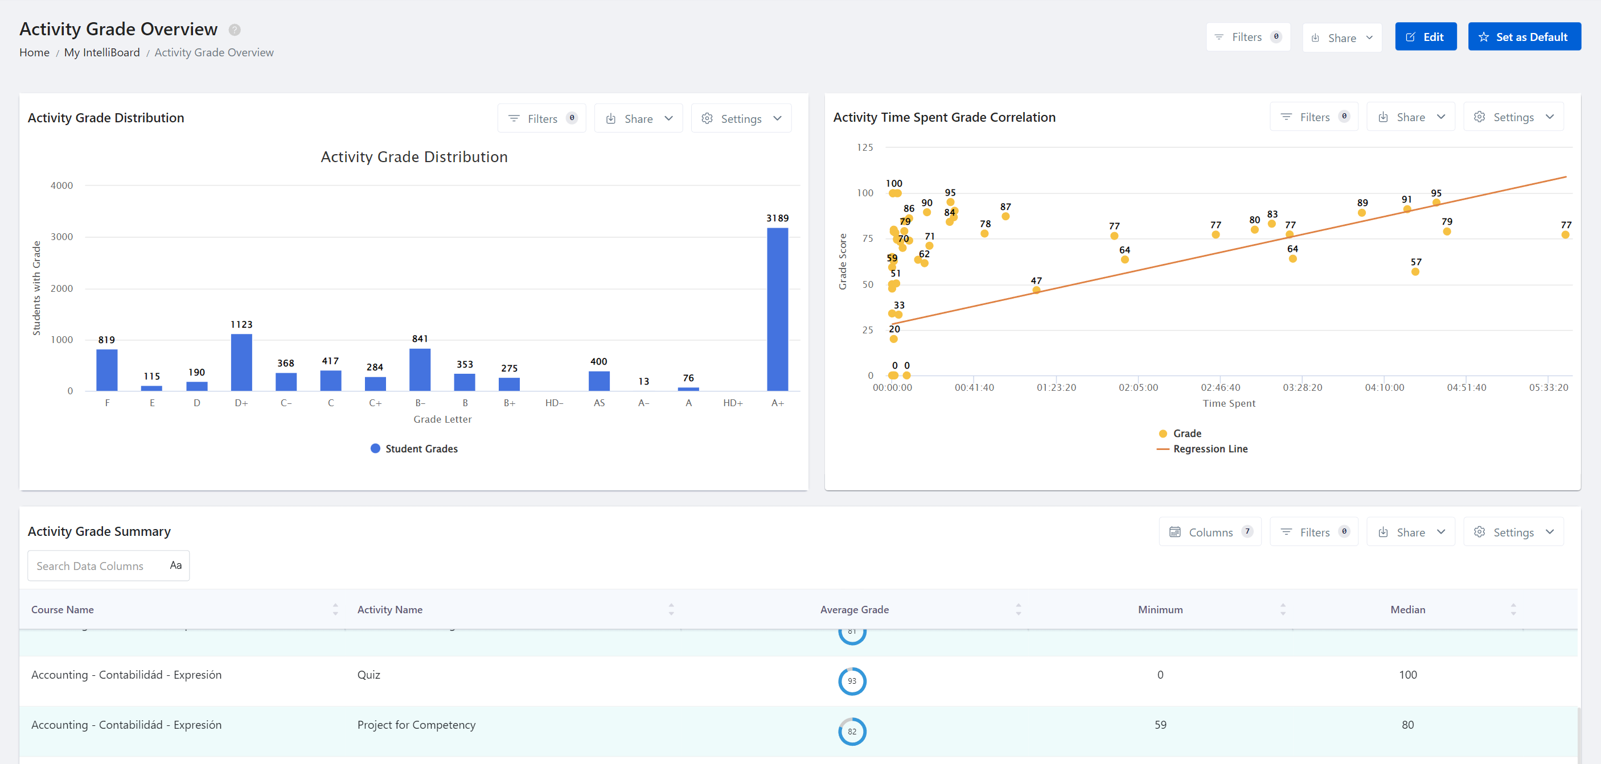Expand Settings on the Activity Grade Distribution panel
Screen dimensions: 1601x764
741,118
